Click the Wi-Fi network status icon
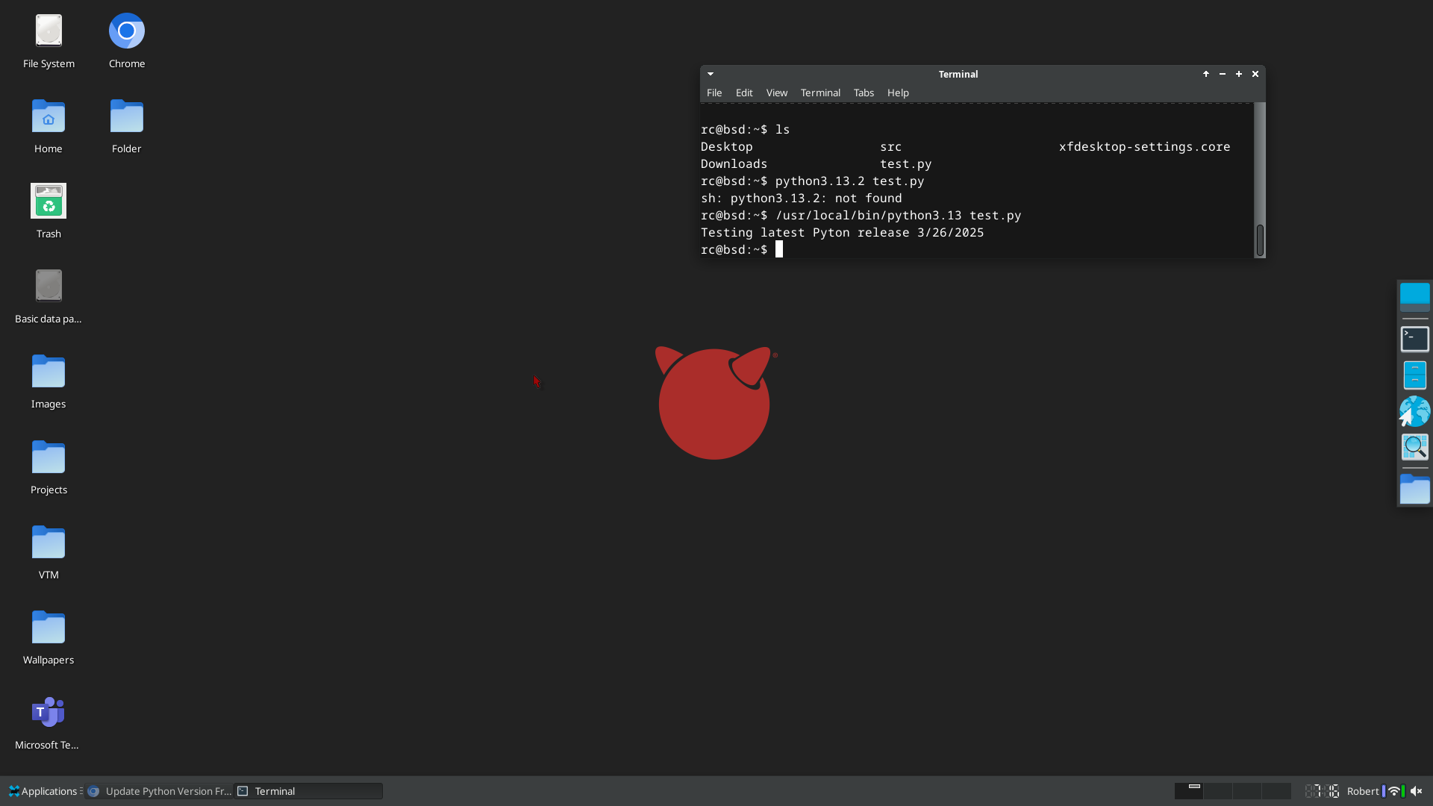1433x806 pixels. click(1393, 791)
